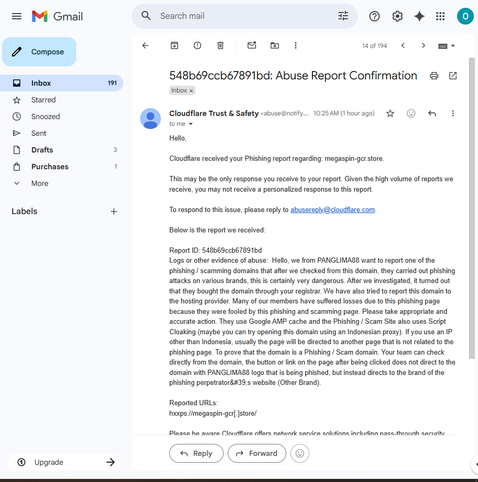
Task: Open the Support help icon
Action: pos(375,16)
